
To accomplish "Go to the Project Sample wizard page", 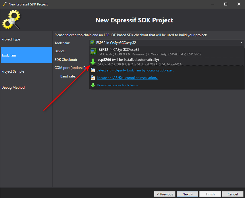I will click(26, 71).
